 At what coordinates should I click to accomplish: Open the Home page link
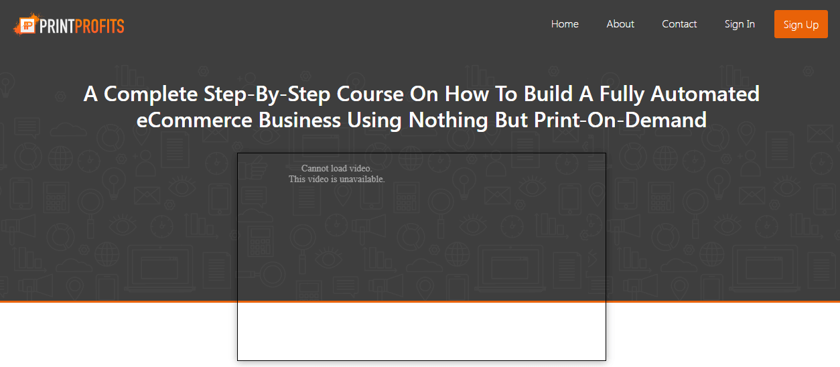tap(565, 24)
